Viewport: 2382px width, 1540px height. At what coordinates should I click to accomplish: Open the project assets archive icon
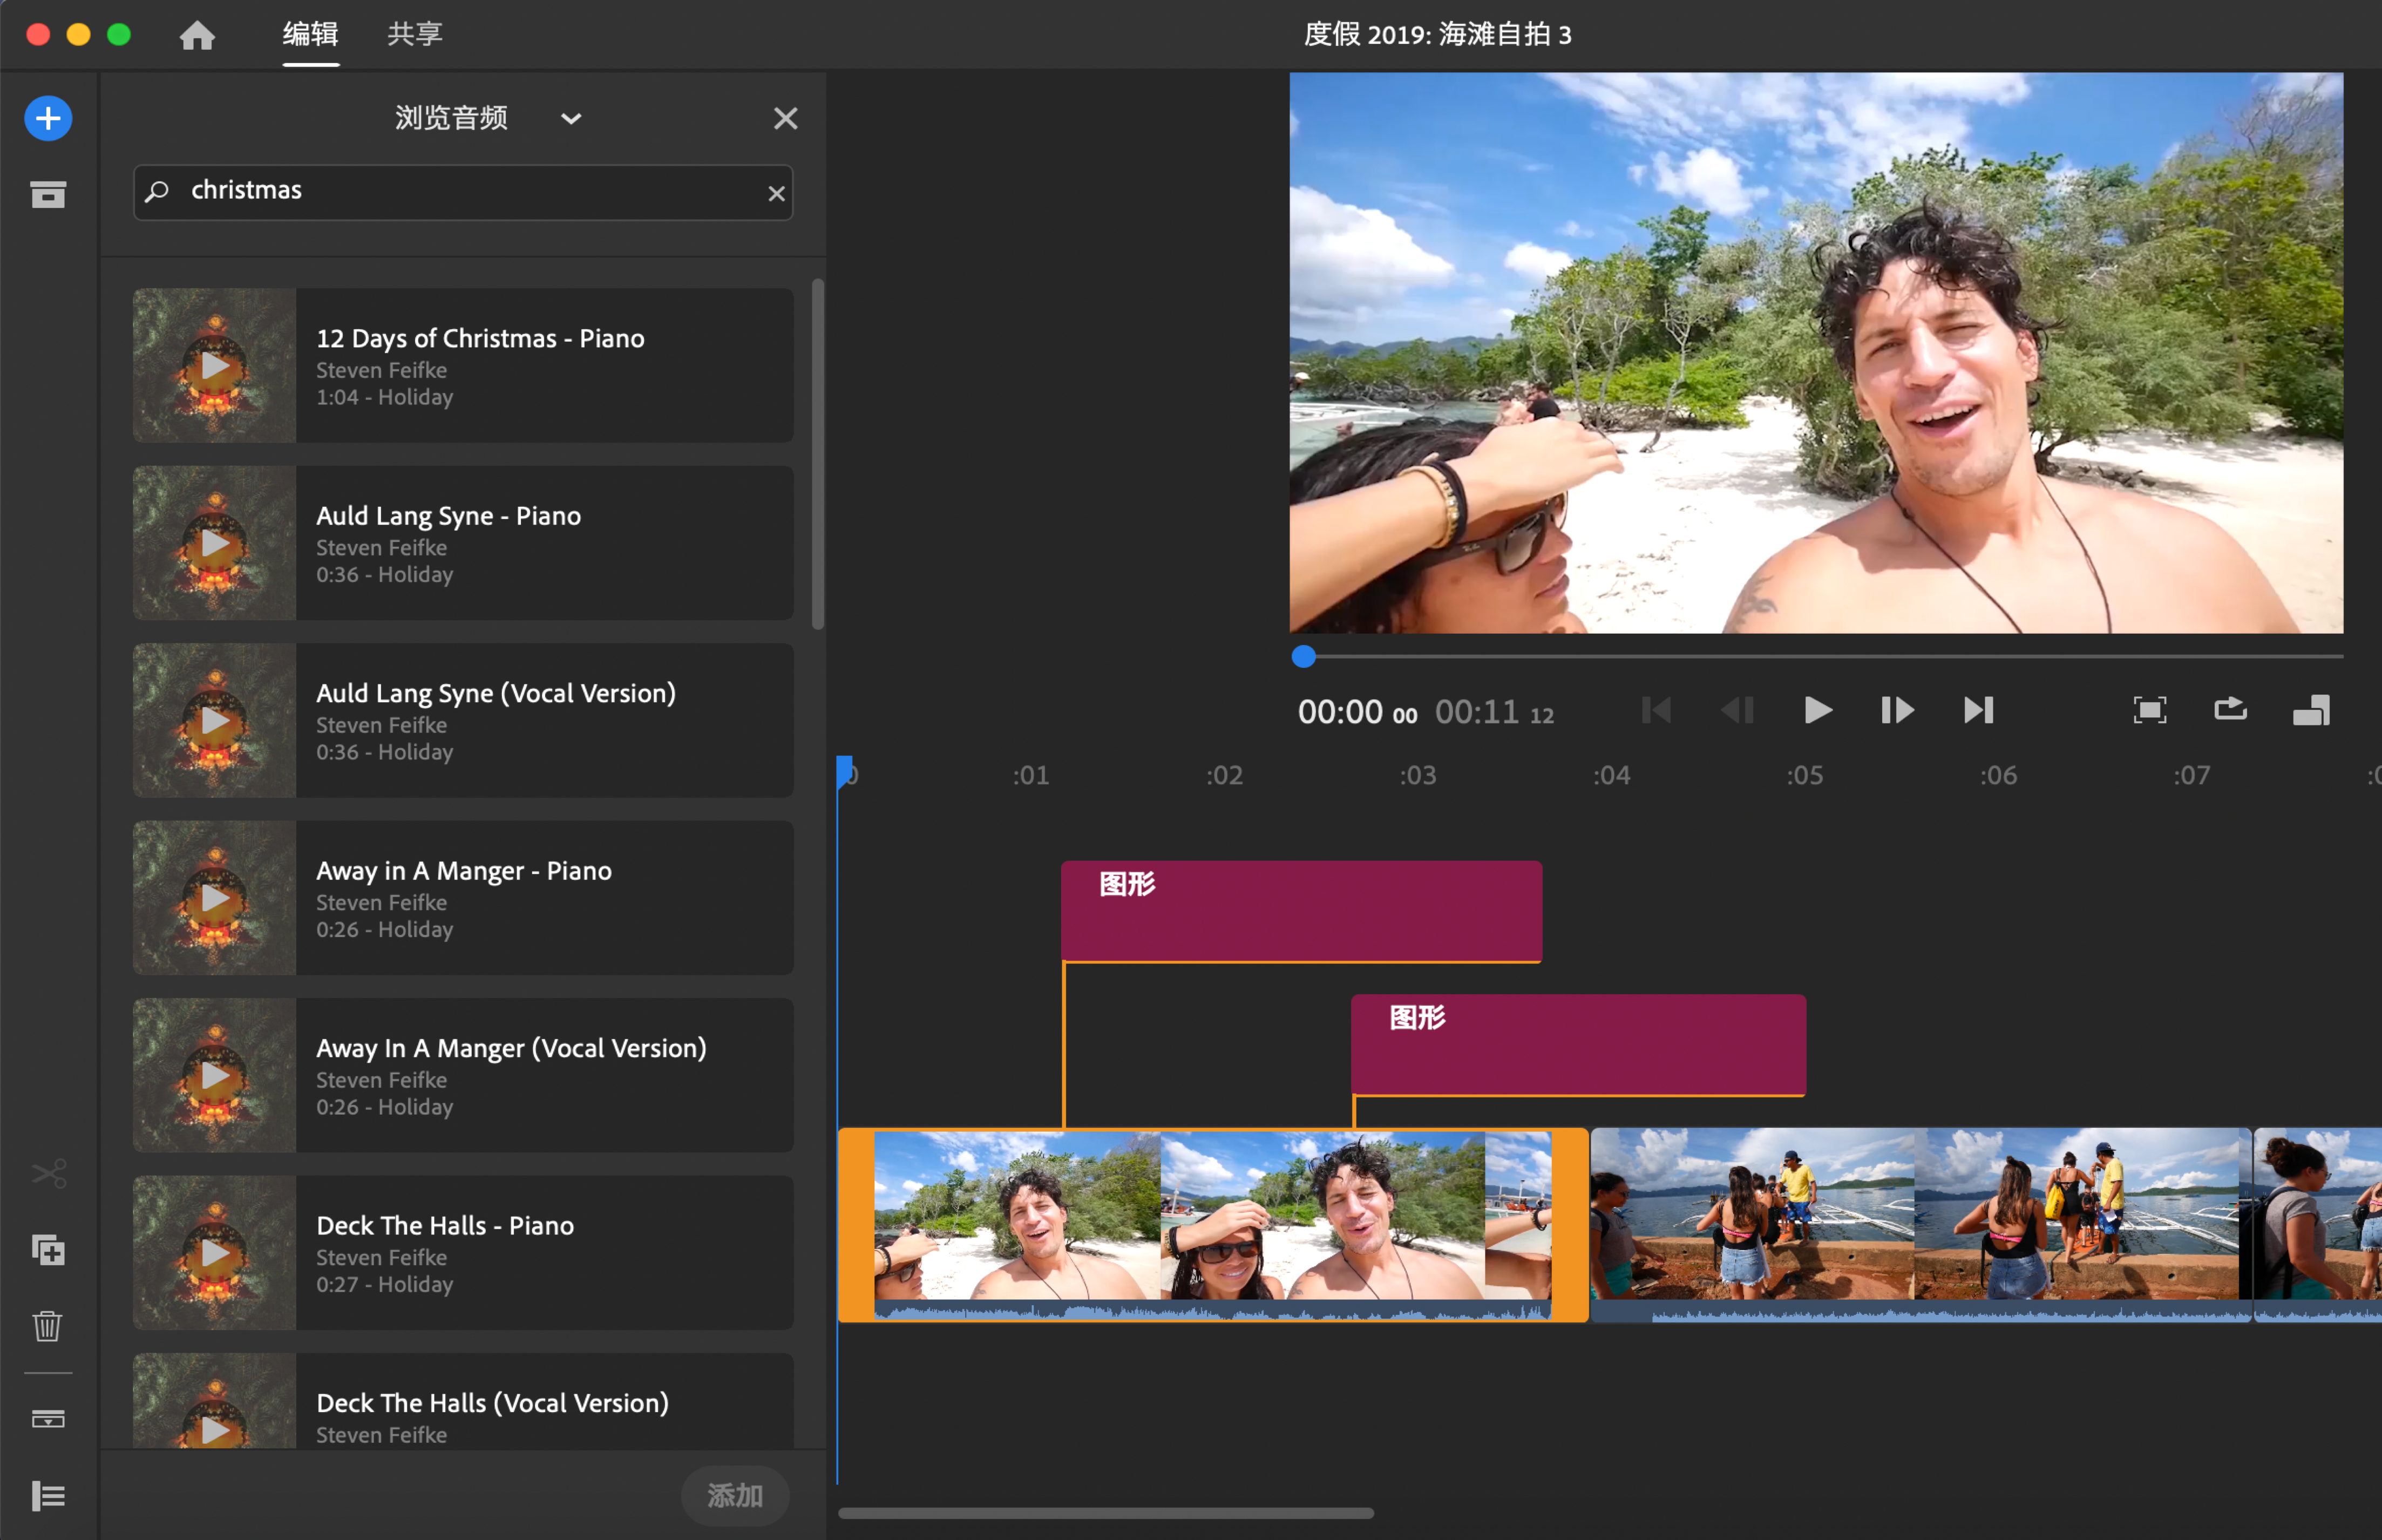[48, 194]
